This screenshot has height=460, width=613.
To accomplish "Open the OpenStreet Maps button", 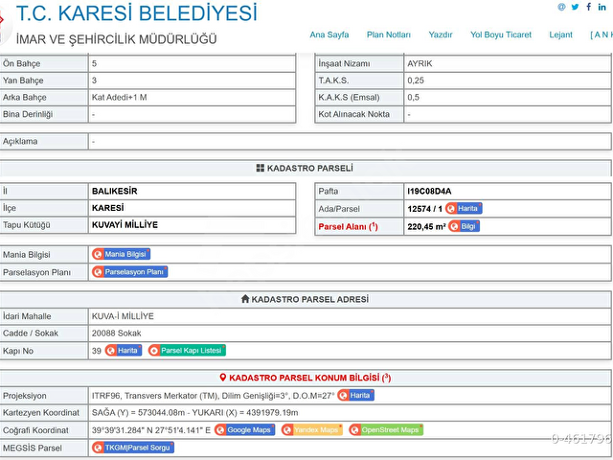I will point(386,430).
